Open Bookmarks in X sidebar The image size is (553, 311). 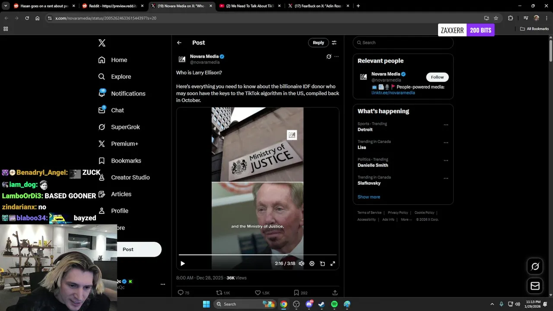120,161
